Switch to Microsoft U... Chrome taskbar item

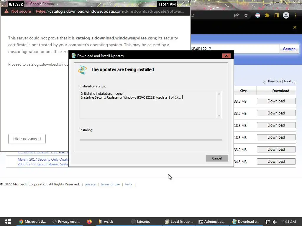(32, 222)
